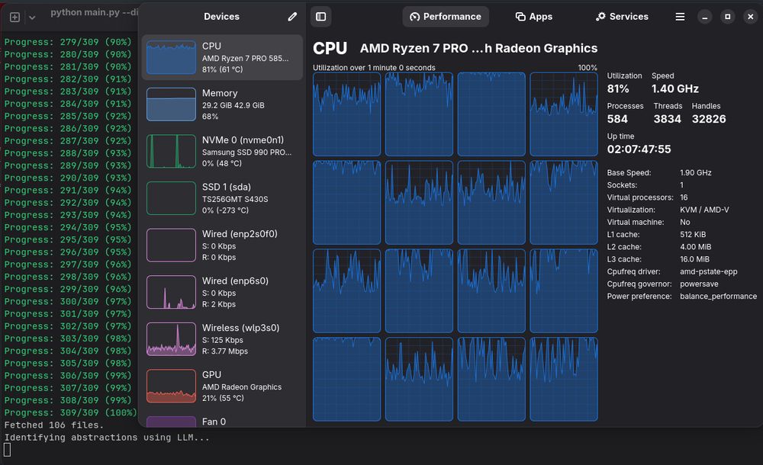Open the Apps tab
The height and width of the screenshot is (465, 763).
point(533,16)
